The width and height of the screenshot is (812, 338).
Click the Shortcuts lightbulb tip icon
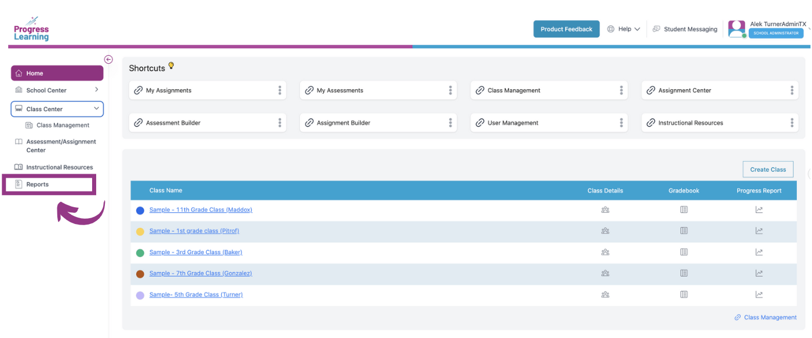171,66
